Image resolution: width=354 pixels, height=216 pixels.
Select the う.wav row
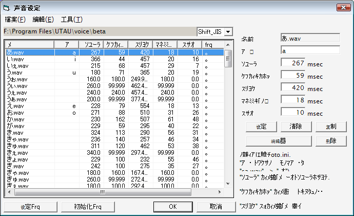point(115,73)
